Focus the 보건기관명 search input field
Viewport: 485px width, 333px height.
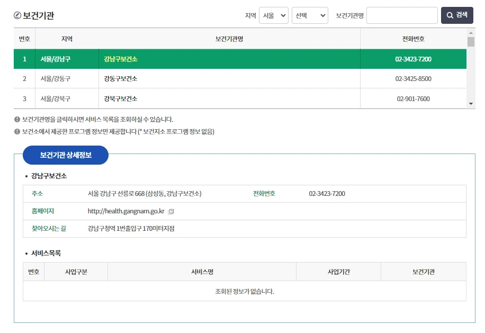point(402,15)
